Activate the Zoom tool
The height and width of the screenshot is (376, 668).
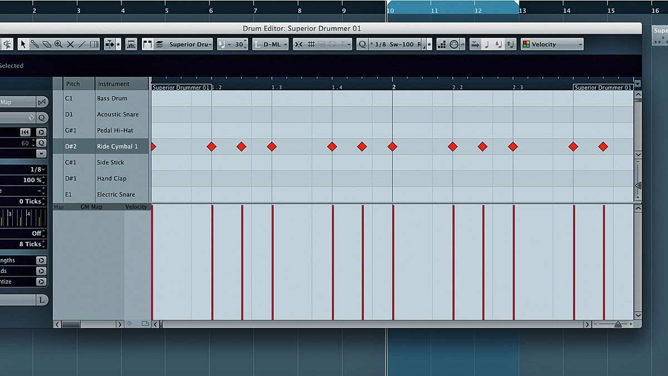pos(58,43)
